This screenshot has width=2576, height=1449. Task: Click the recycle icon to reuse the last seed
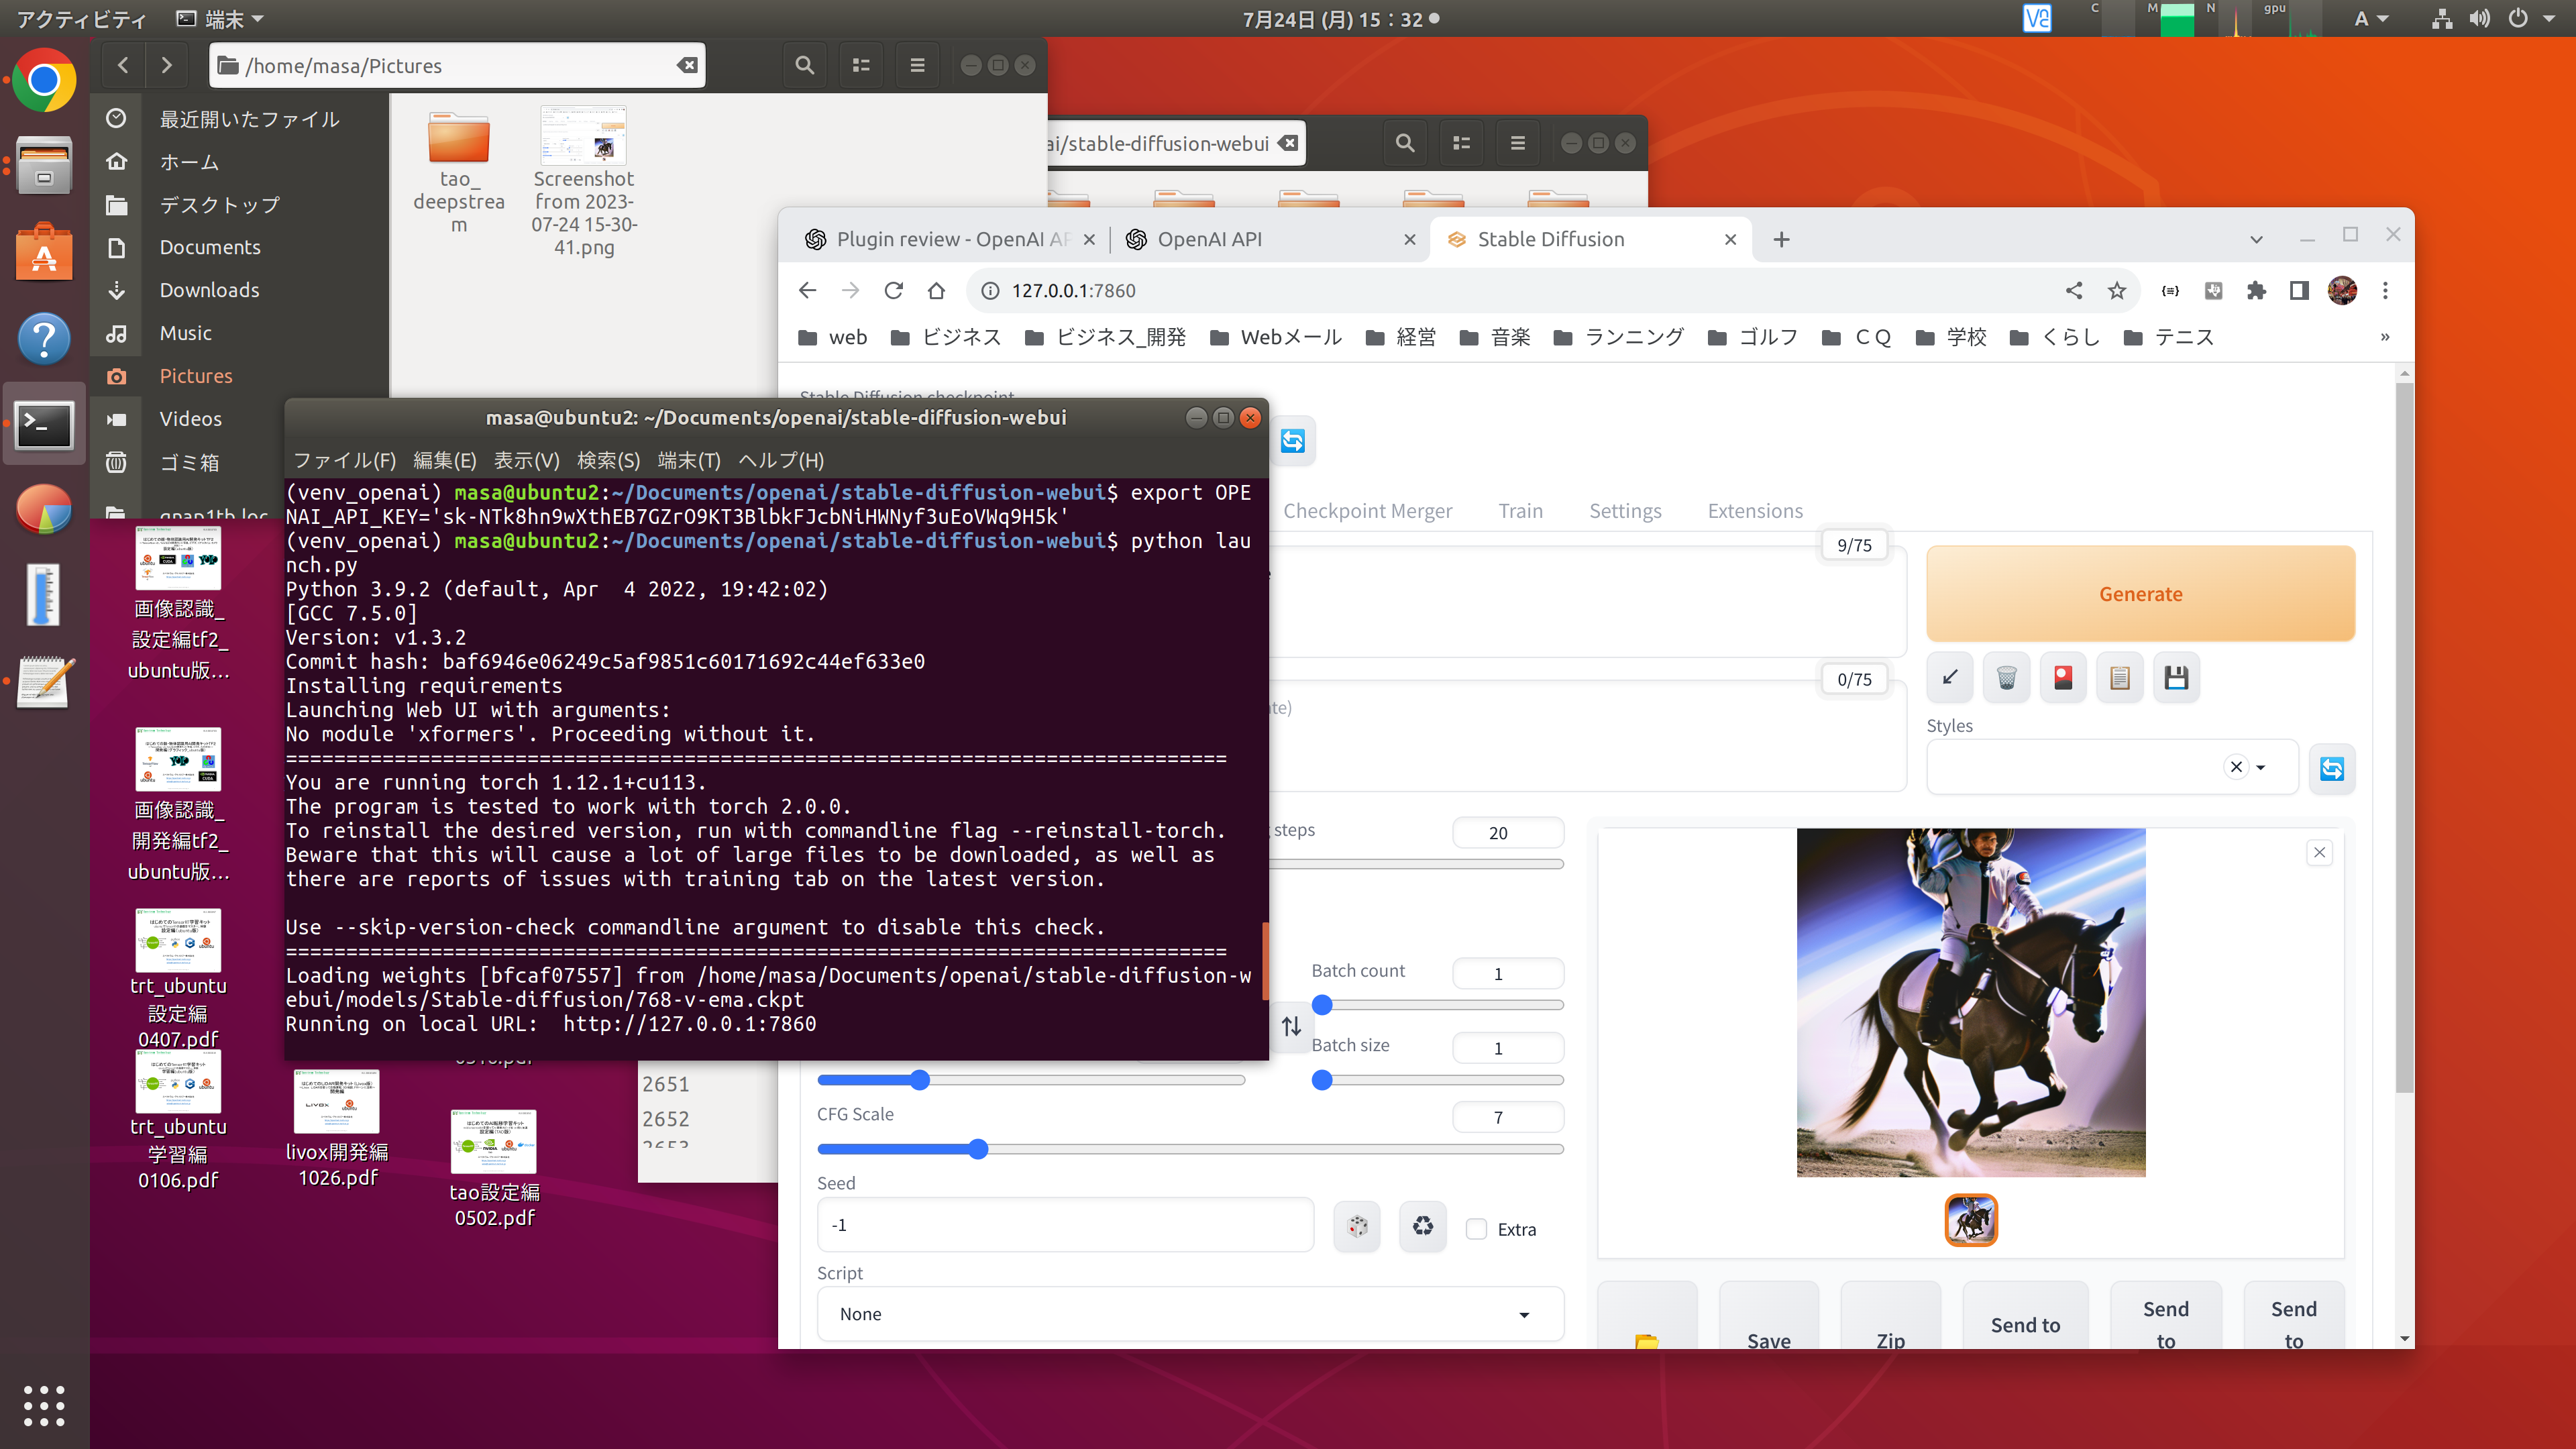point(1422,1226)
